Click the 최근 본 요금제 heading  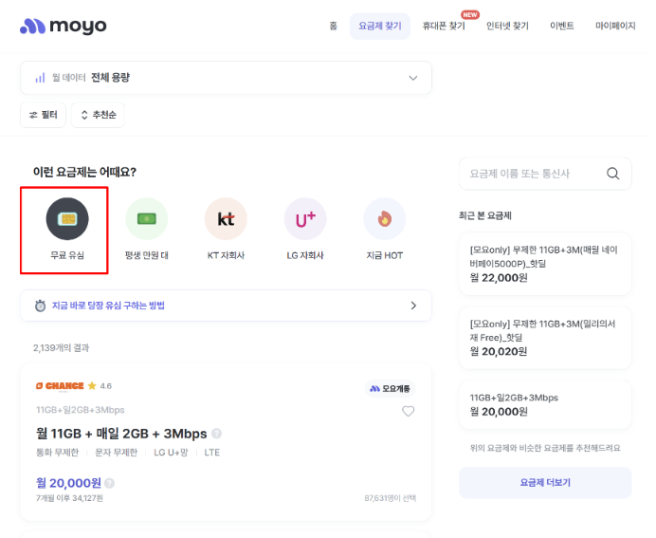point(484,215)
